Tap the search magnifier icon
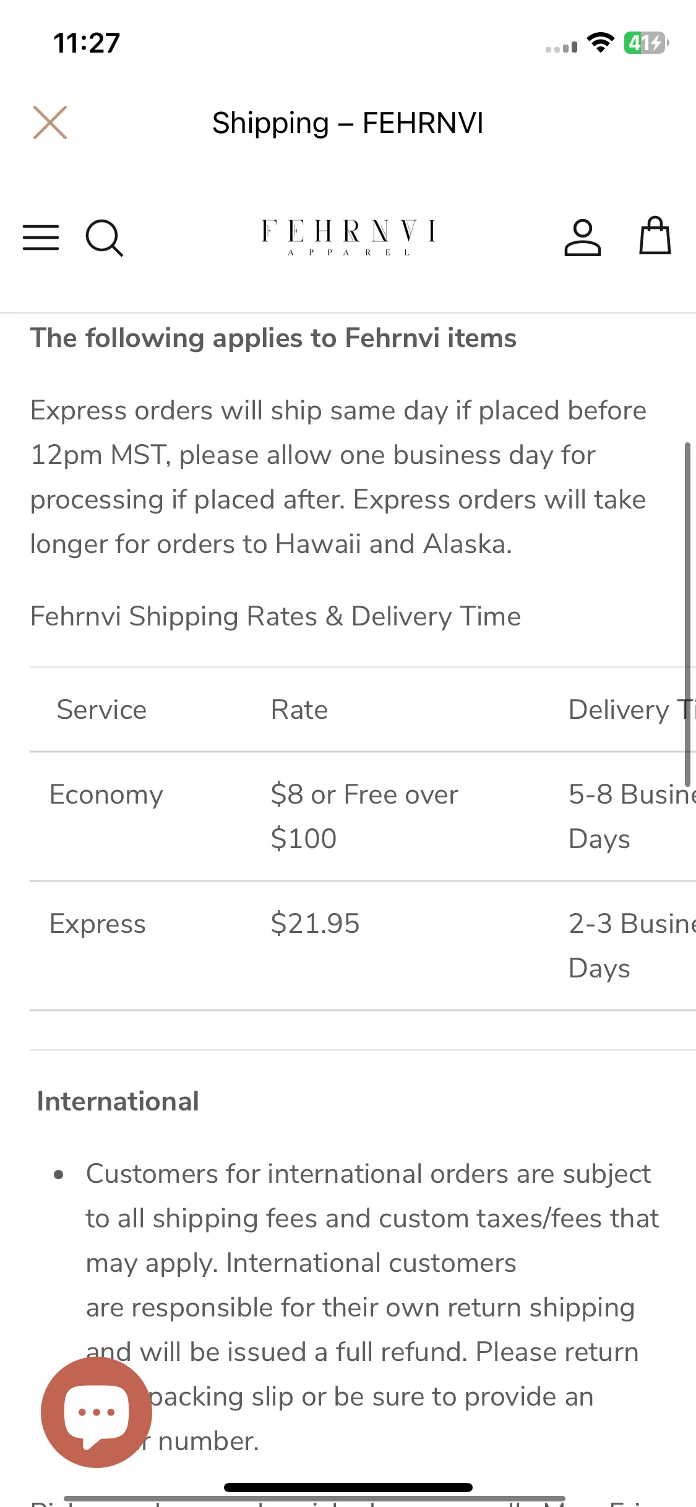This screenshot has height=1507, width=696. (104, 238)
